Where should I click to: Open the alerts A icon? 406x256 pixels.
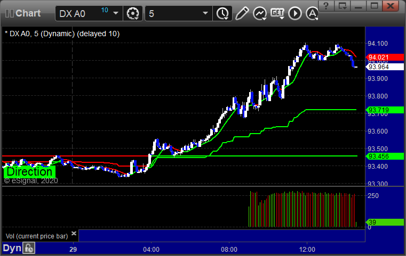(312, 13)
